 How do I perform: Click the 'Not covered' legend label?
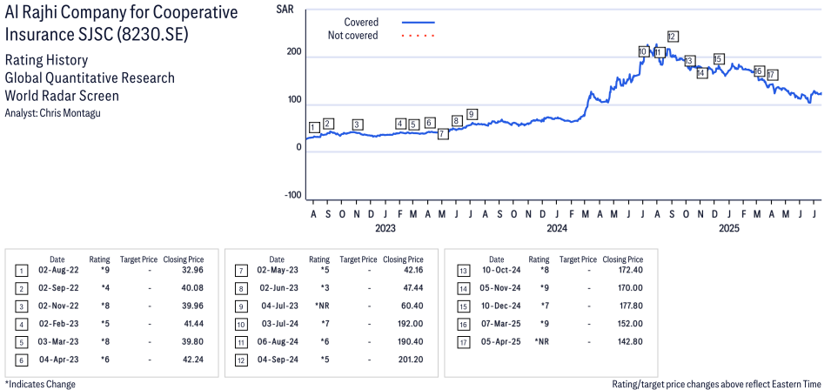point(353,36)
